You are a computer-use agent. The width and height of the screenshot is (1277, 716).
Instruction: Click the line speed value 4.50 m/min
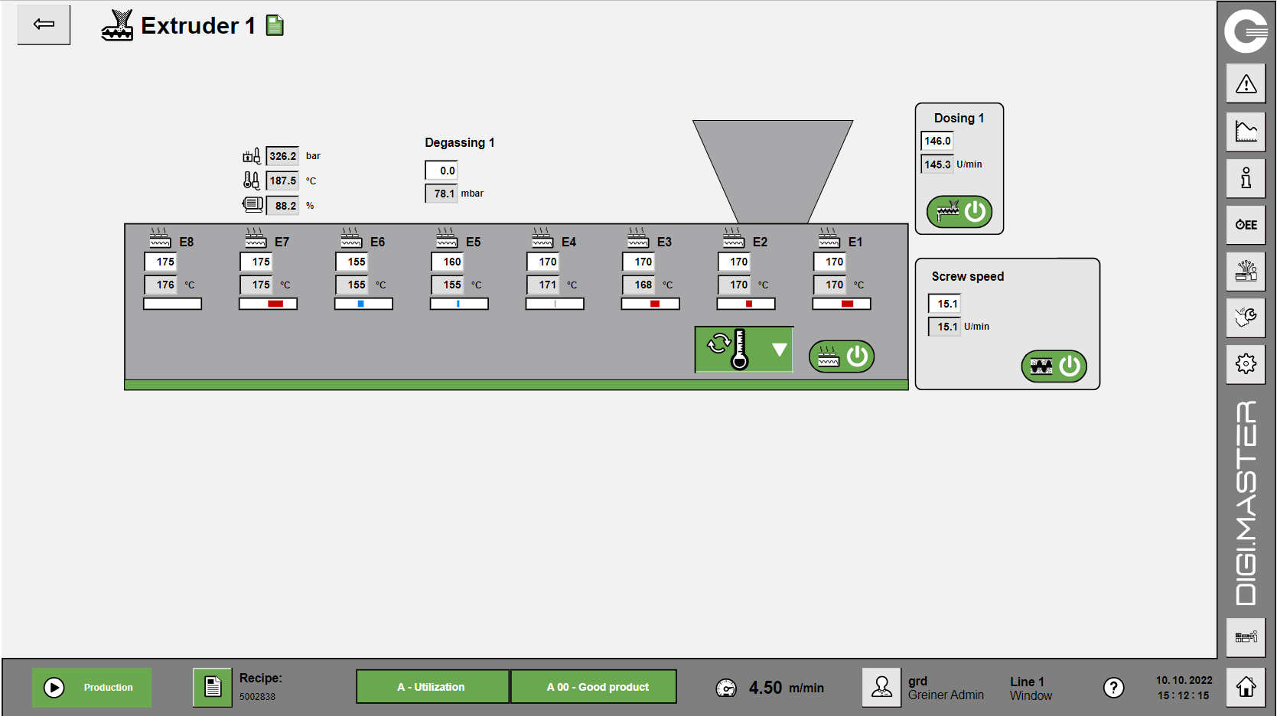click(786, 688)
